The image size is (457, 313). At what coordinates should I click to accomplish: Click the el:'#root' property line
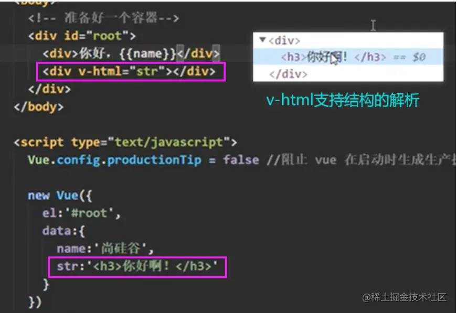point(81,213)
